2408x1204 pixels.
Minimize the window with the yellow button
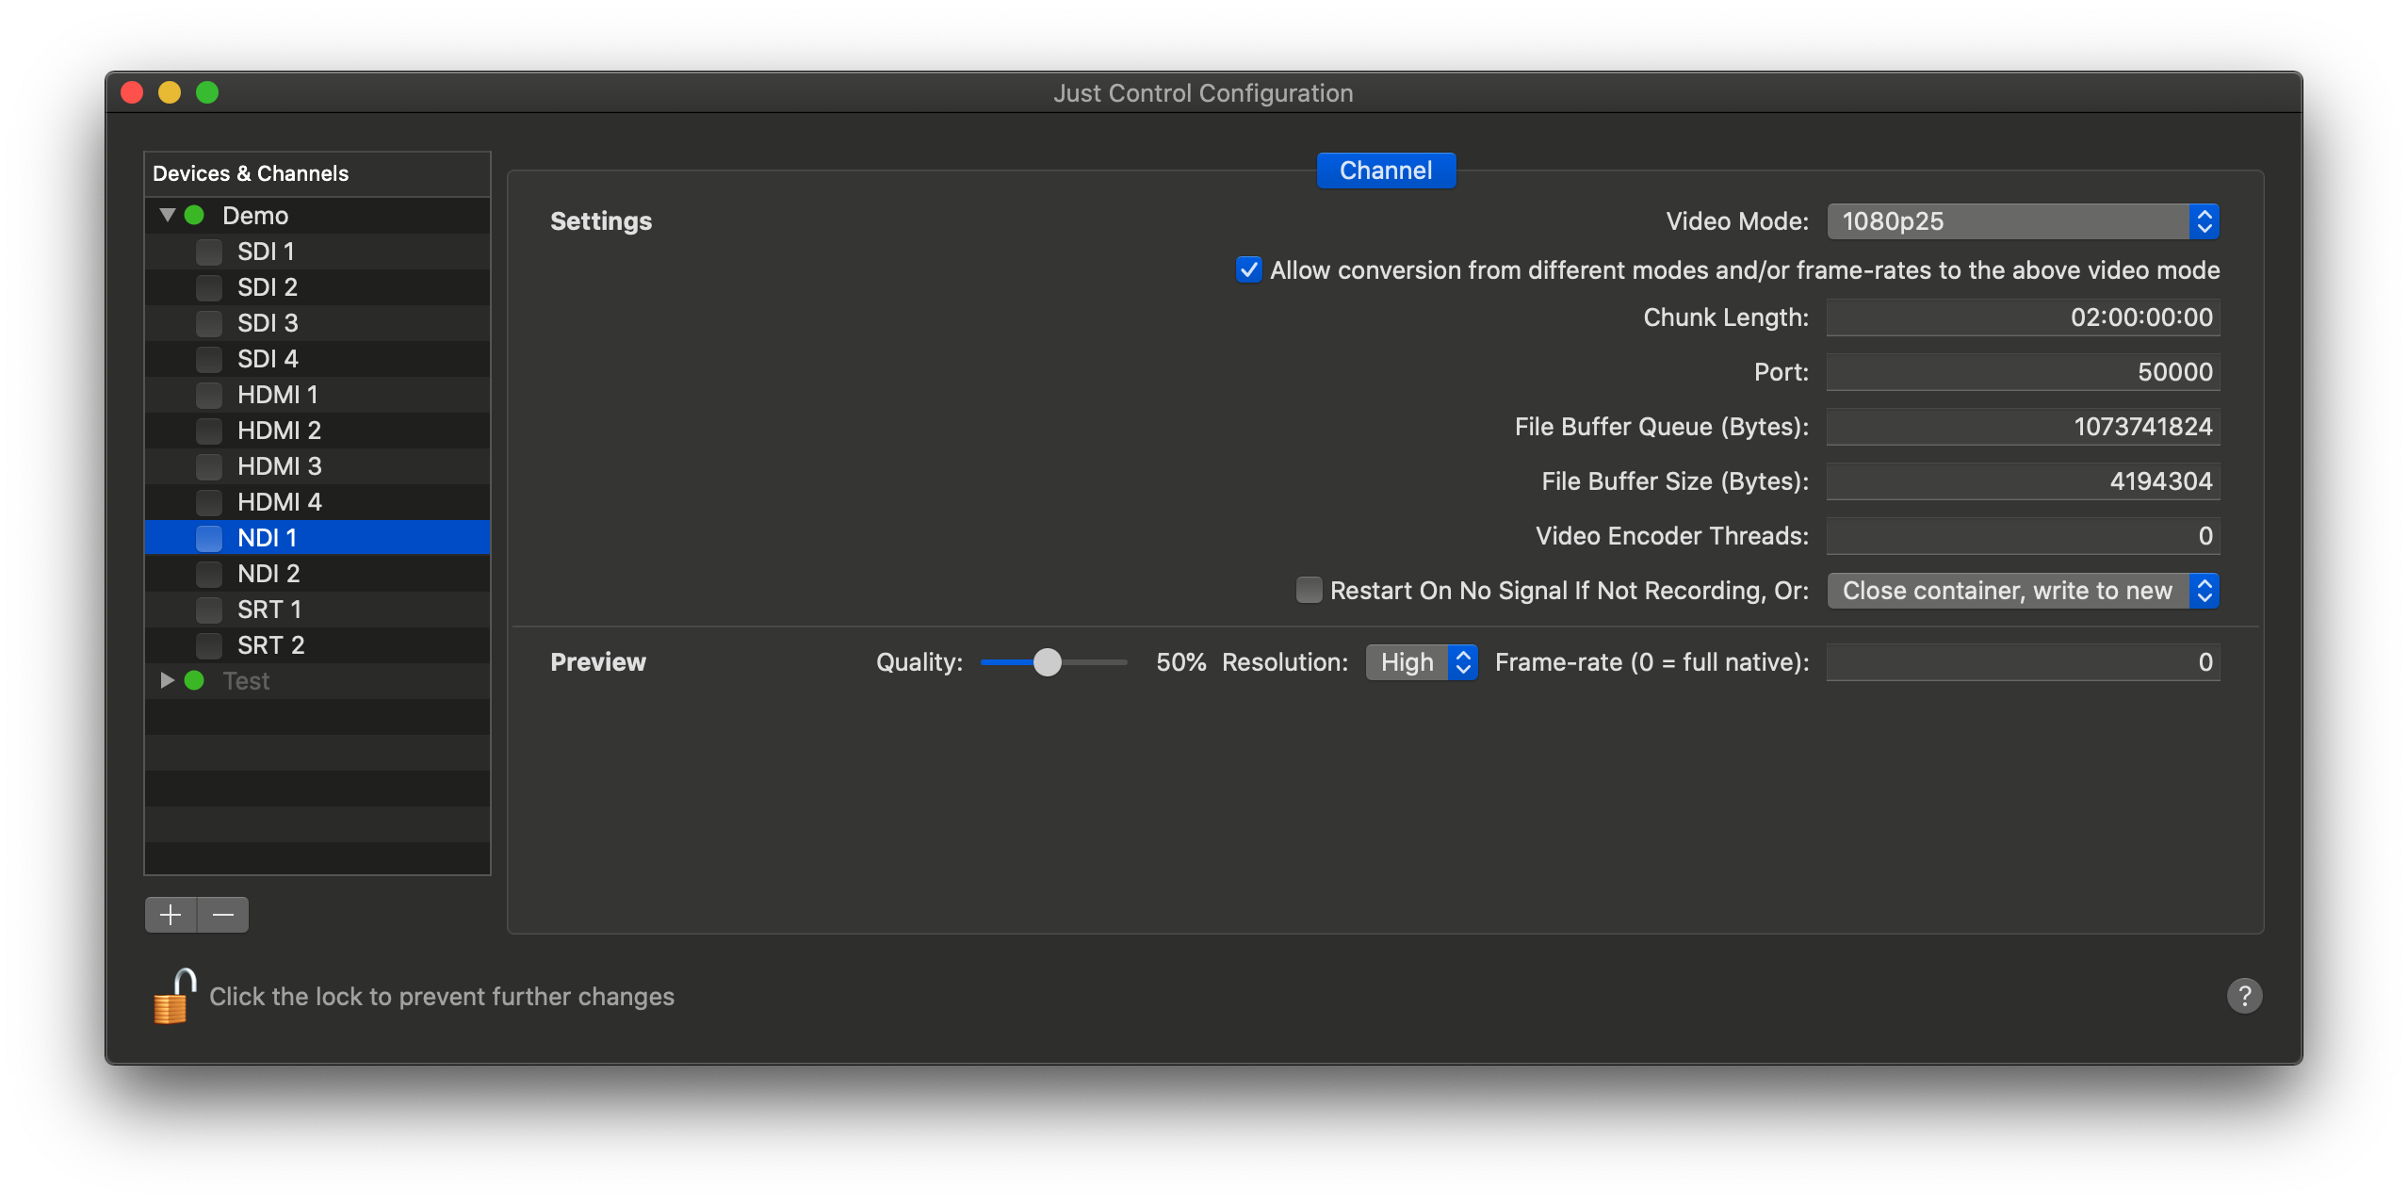point(170,92)
